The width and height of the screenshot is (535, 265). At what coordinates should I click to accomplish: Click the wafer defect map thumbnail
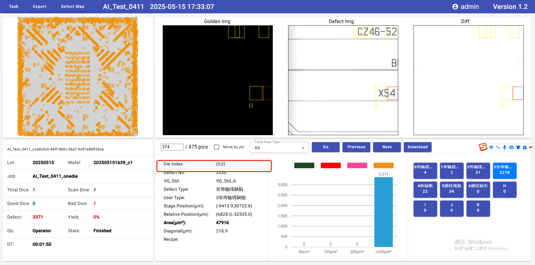(x=78, y=77)
